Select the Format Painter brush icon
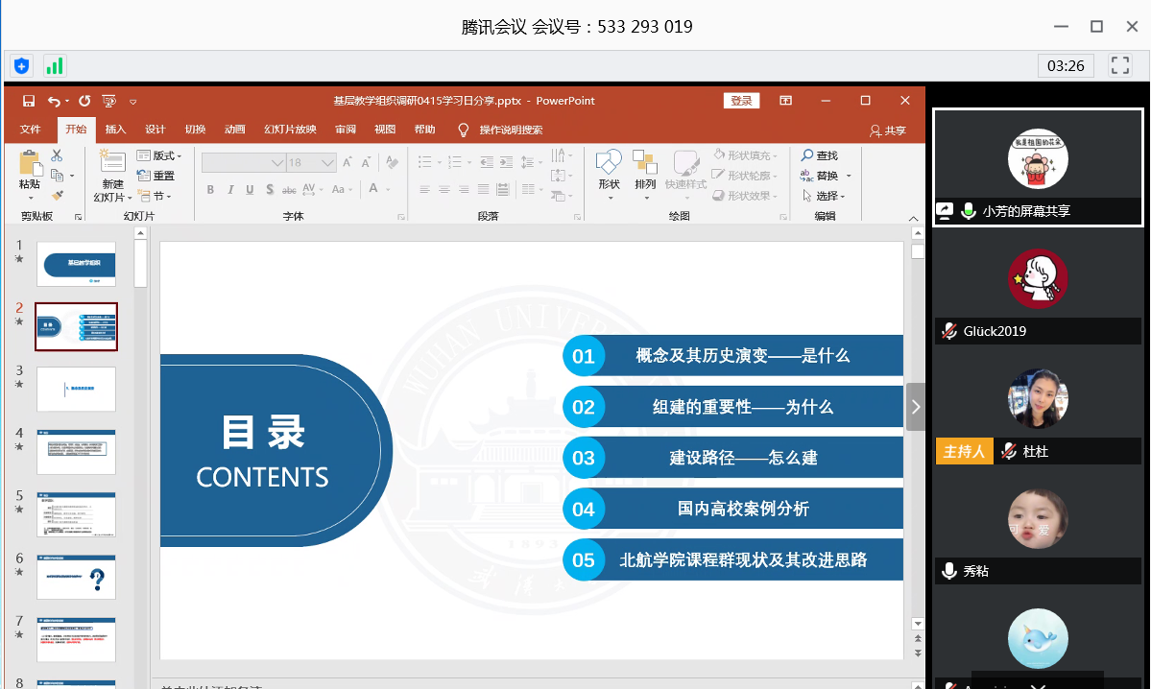Image resolution: width=1151 pixels, height=689 pixels. (57, 195)
